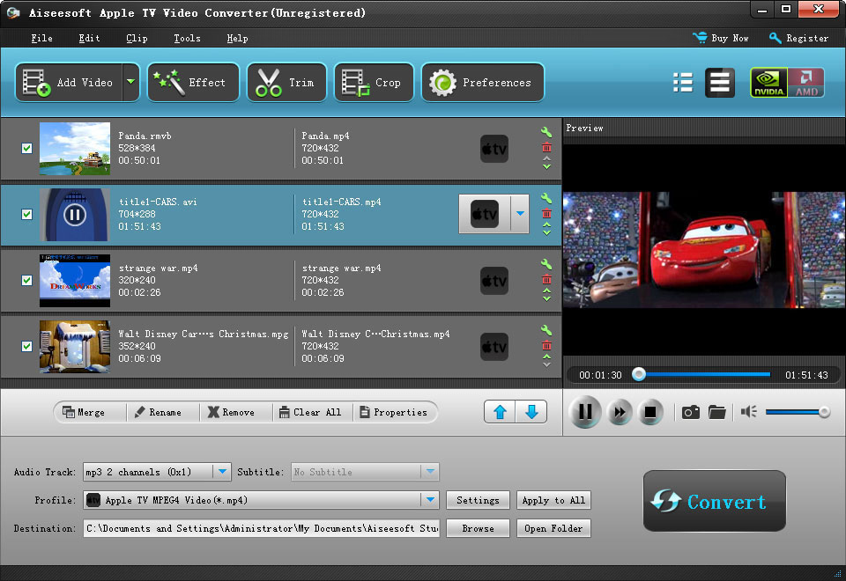This screenshot has height=581, width=846.
Task: Click the Add Video button
Action: click(x=69, y=83)
